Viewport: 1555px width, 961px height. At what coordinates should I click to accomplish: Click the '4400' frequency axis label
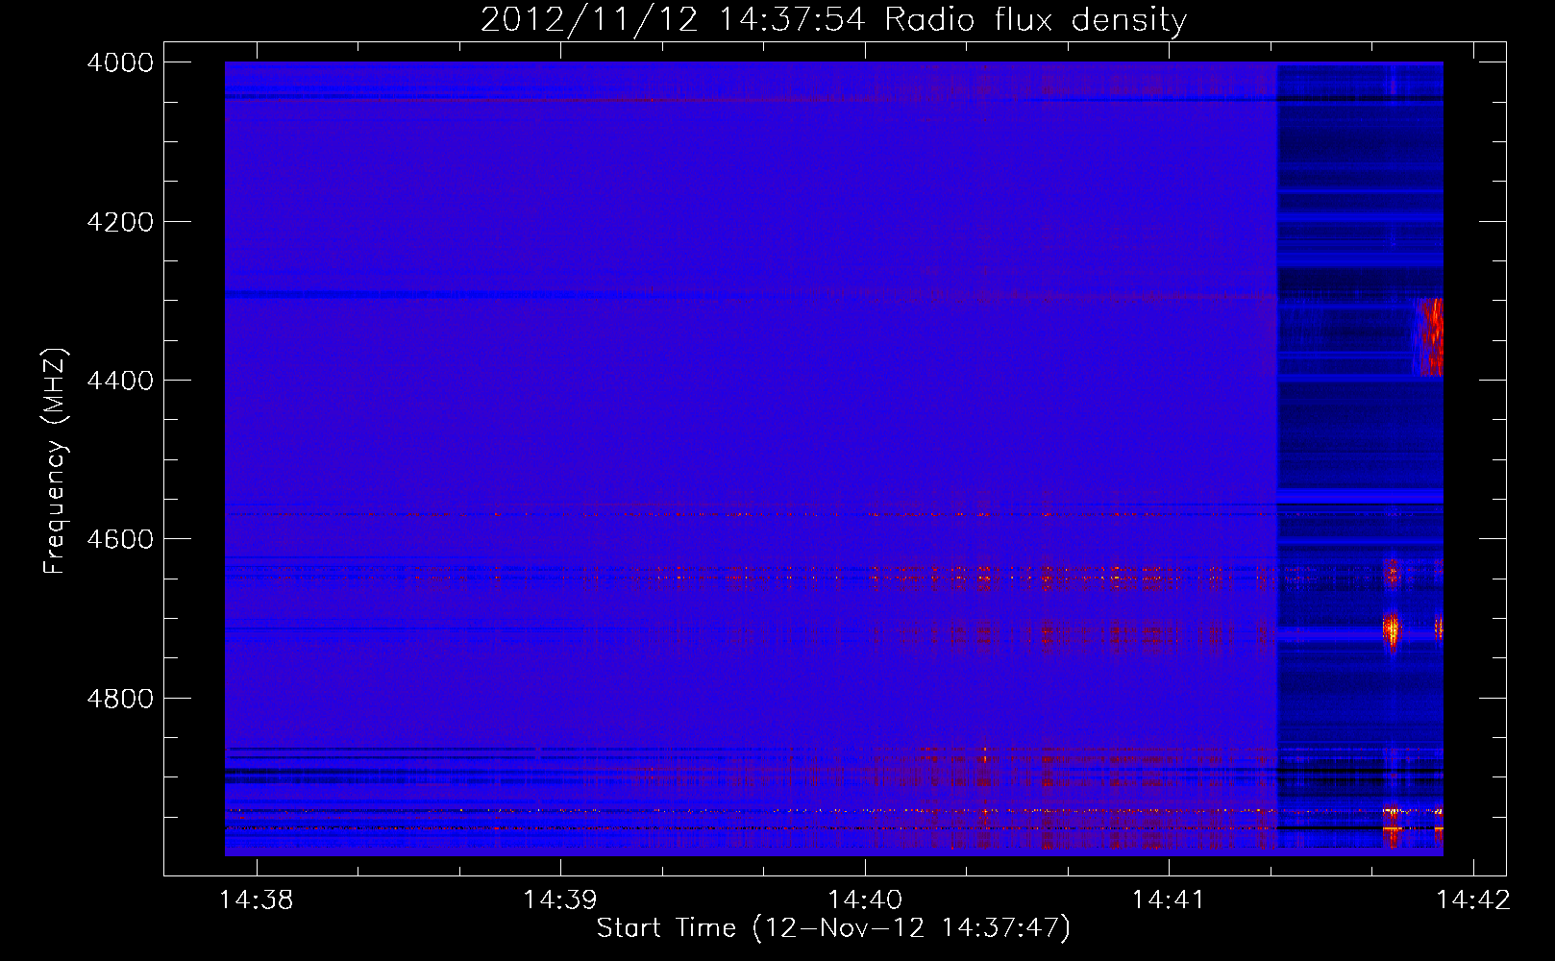click(x=120, y=381)
